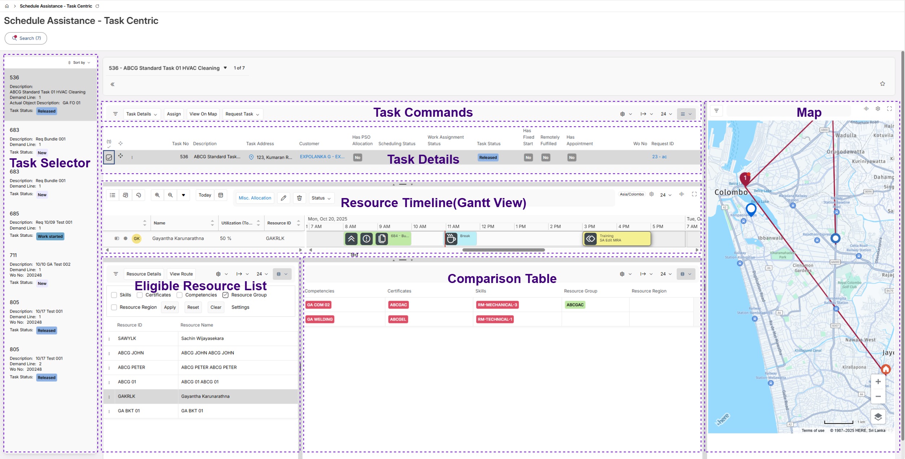Image resolution: width=905 pixels, height=459 pixels.
Task: Click the map layers icon
Action: click(878, 417)
